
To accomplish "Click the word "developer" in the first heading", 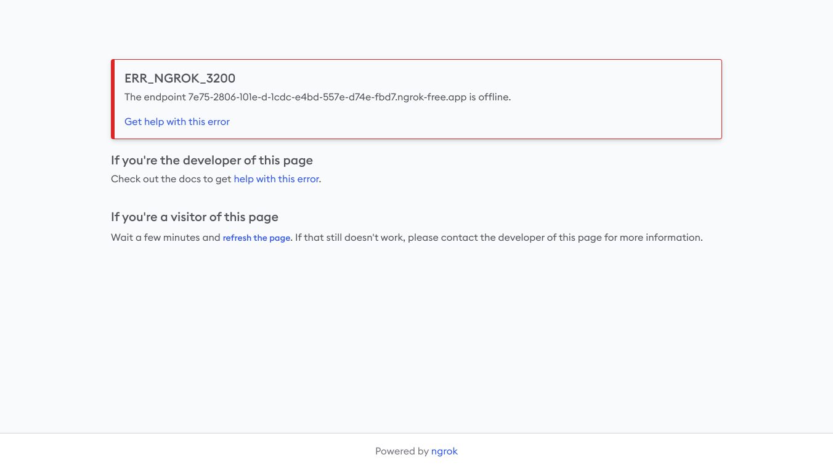I will tap(211, 161).
